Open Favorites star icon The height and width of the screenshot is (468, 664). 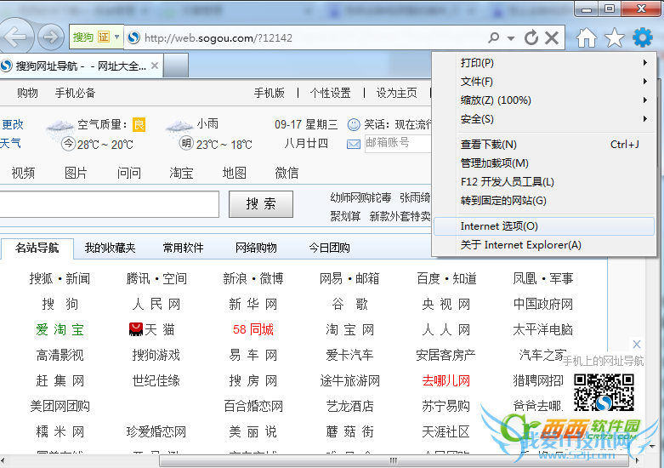615,37
